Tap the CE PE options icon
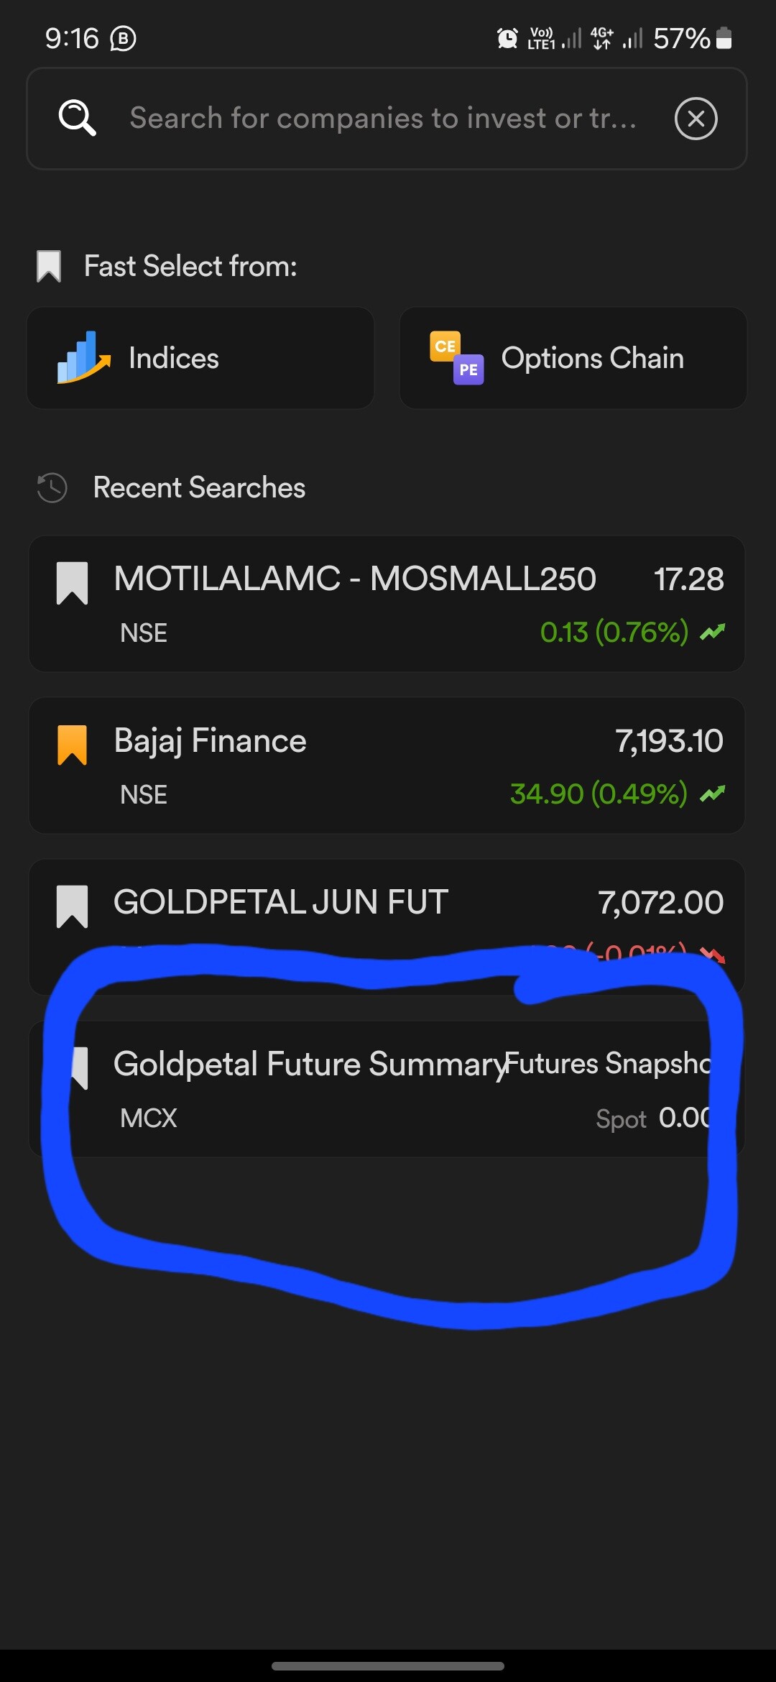 pos(456,358)
